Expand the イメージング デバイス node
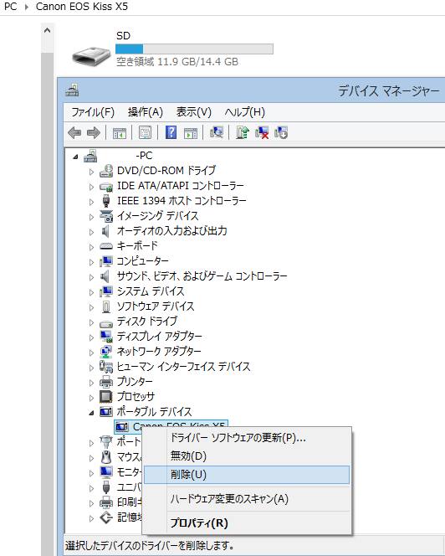445x556 pixels. point(91,217)
